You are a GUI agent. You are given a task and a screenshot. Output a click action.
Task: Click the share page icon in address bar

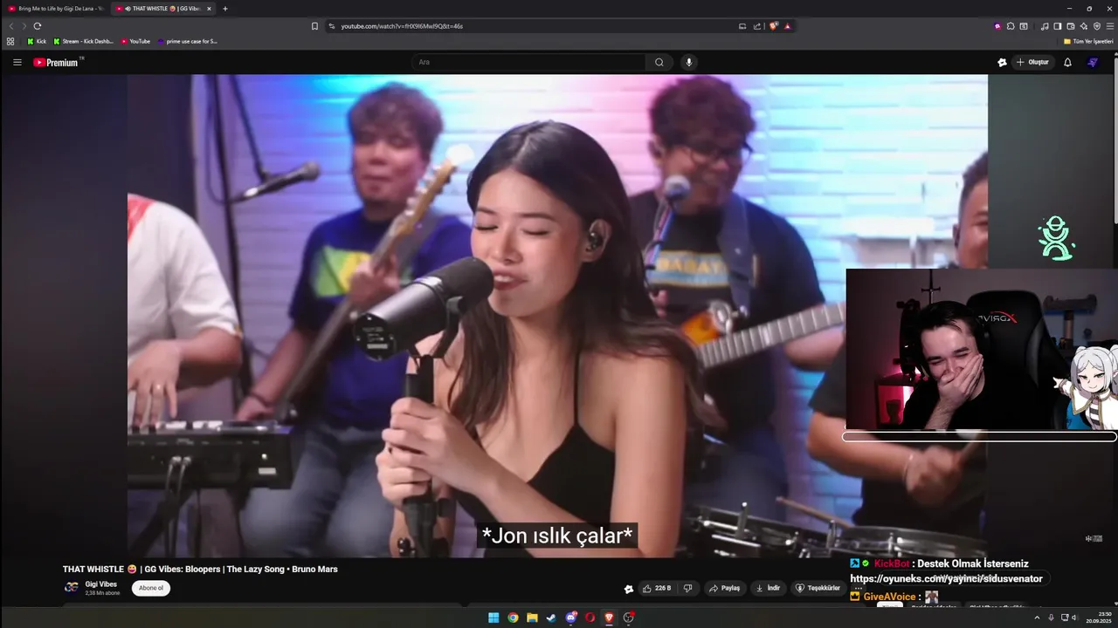click(x=757, y=26)
